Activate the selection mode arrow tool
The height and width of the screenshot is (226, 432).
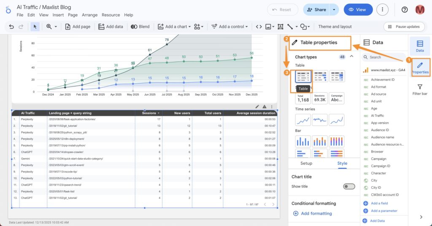tap(35, 27)
